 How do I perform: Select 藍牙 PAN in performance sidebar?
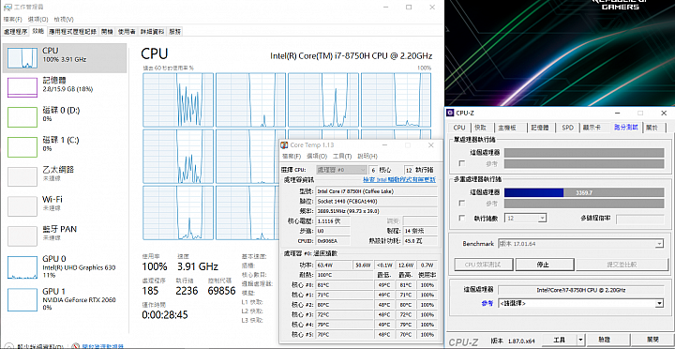pos(65,236)
